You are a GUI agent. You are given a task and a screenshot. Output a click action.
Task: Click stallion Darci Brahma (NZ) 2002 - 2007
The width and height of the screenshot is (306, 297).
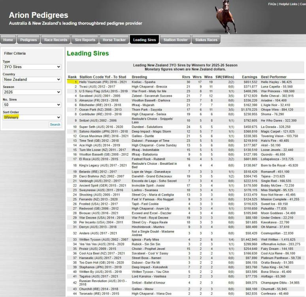pyautogui.click(x=102, y=176)
